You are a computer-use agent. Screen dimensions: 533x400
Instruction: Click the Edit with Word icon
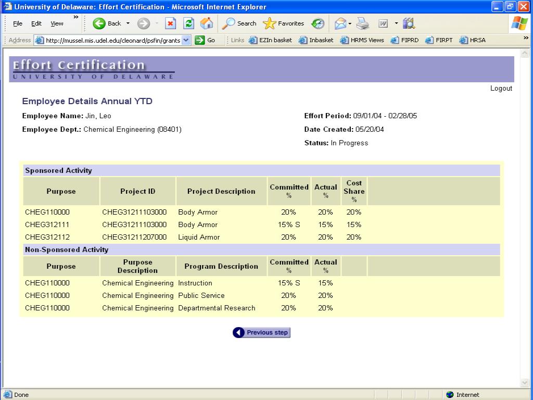point(383,23)
